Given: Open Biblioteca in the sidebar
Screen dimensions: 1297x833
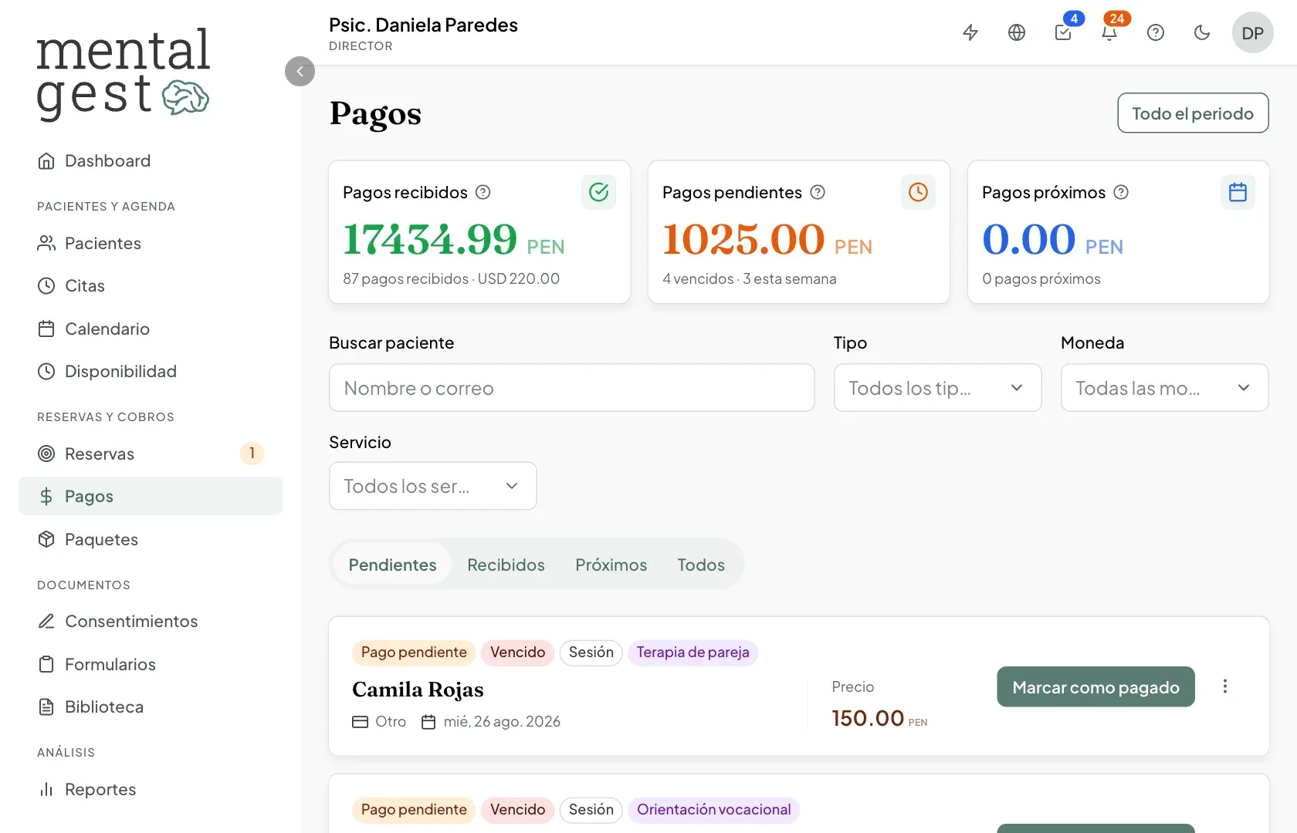Looking at the screenshot, I should click(x=151, y=707).
